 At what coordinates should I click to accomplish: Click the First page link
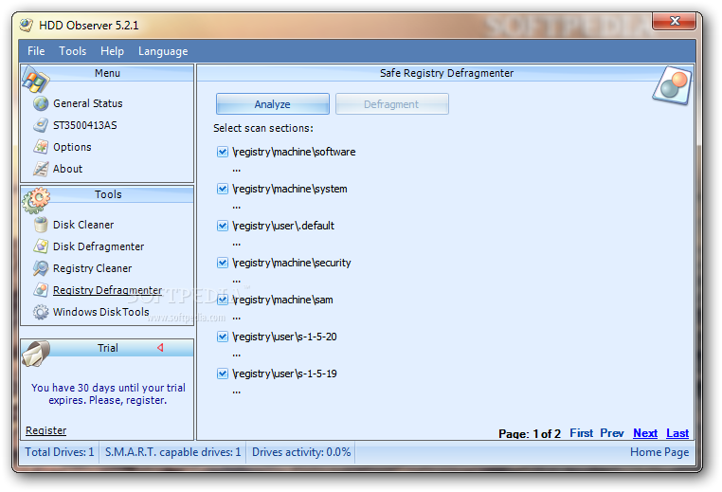pos(581,433)
